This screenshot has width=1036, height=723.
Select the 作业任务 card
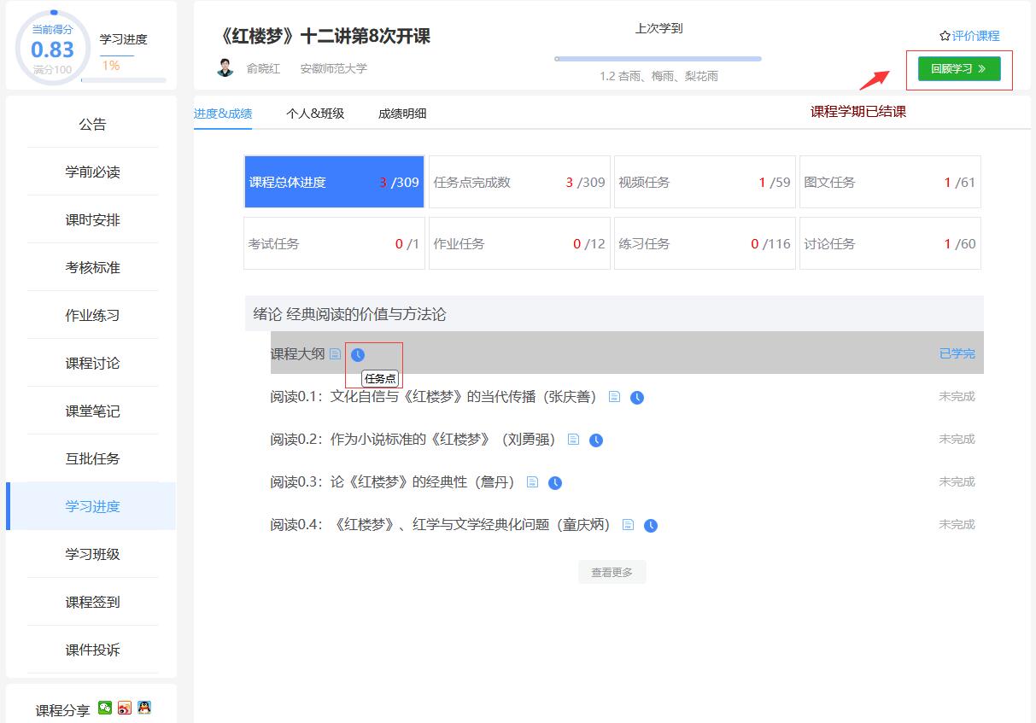pyautogui.click(x=519, y=243)
